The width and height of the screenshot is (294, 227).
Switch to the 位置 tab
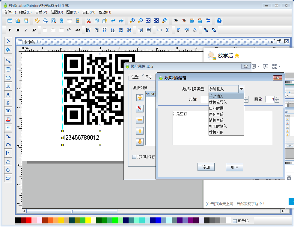pyautogui.click(x=135, y=77)
